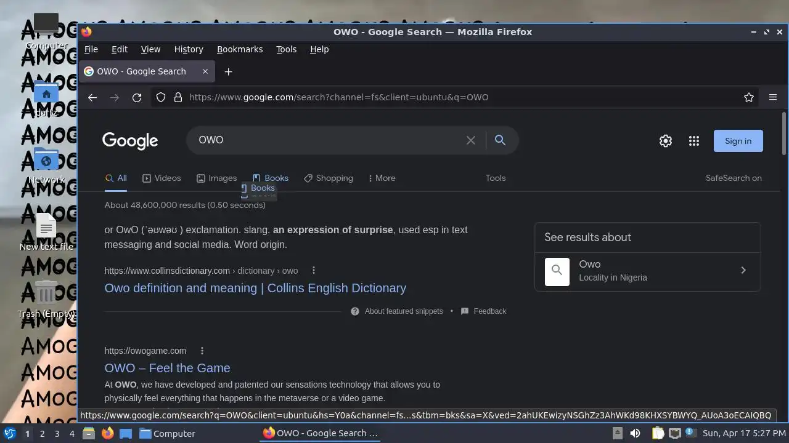Viewport: 789px width, 443px height.
Task: Switch to the Shopping results tab
Action: tap(329, 178)
